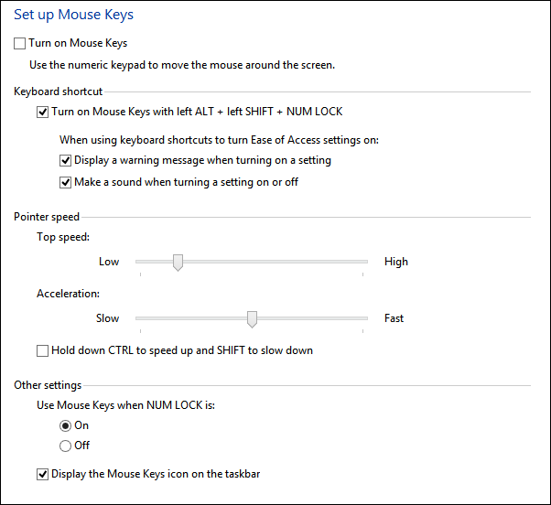
Task: Disable Display a warning message when turning on setting
Action: (65, 160)
